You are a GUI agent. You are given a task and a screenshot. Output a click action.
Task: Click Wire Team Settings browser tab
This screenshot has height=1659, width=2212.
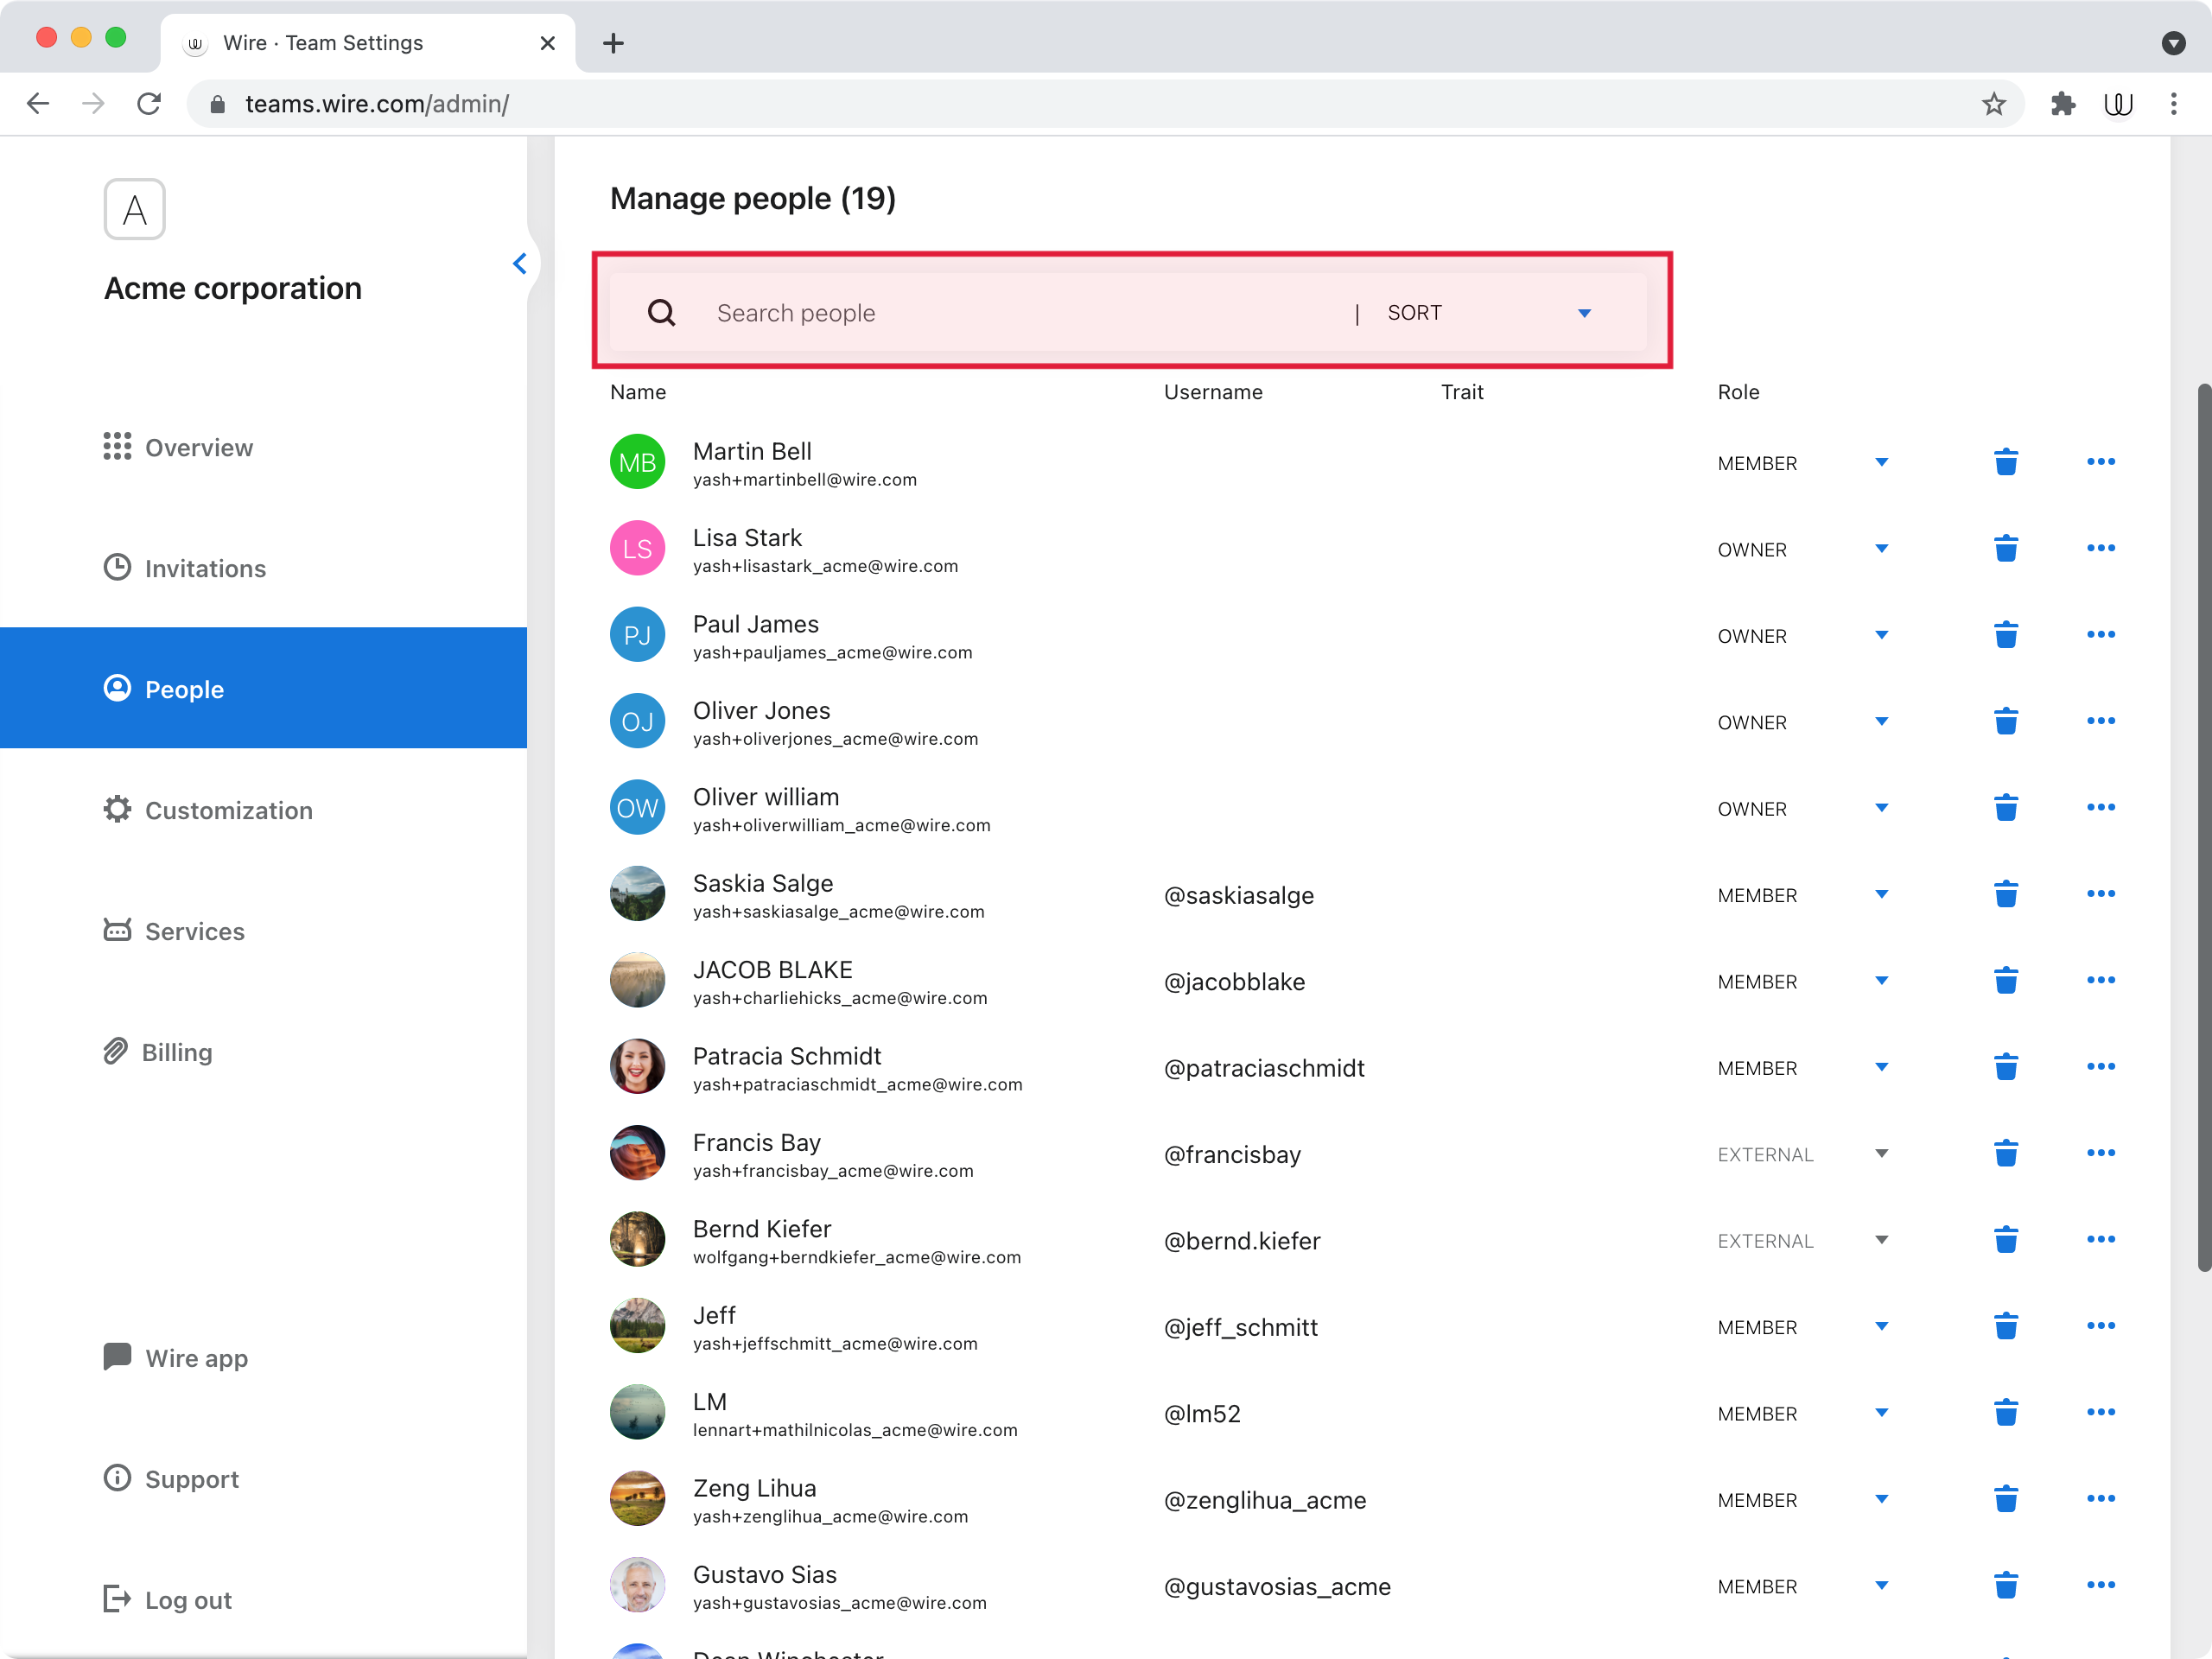(368, 43)
